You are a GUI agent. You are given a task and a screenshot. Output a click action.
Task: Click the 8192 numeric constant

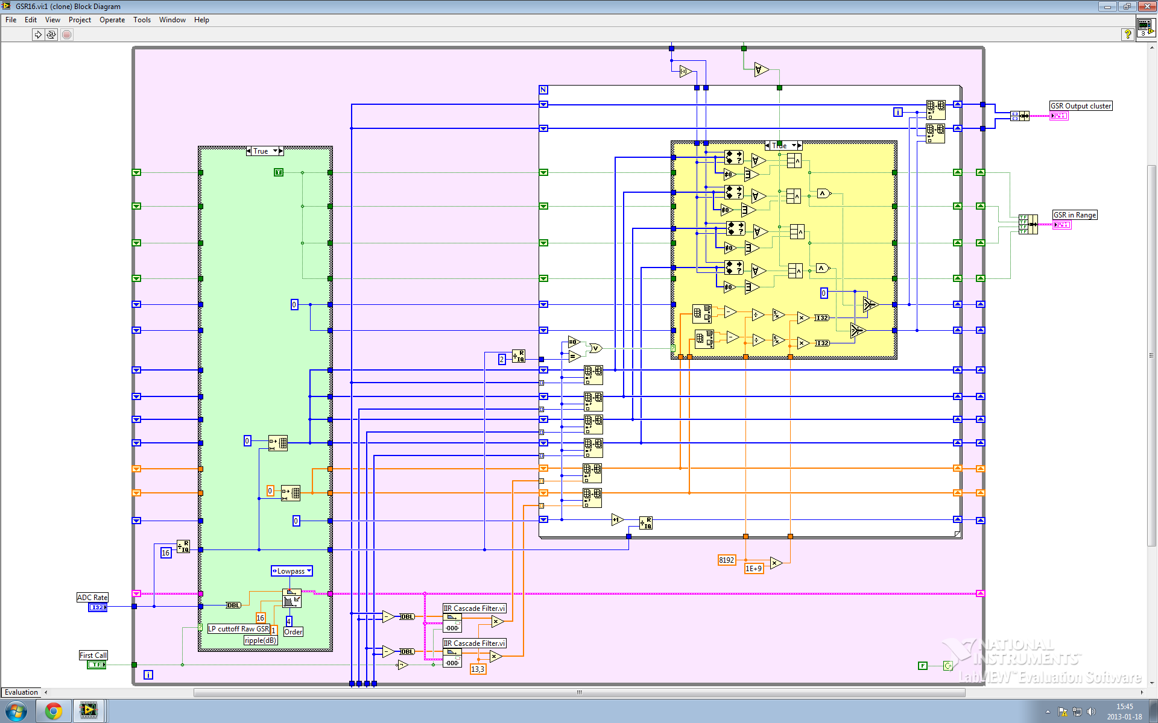pos(727,560)
